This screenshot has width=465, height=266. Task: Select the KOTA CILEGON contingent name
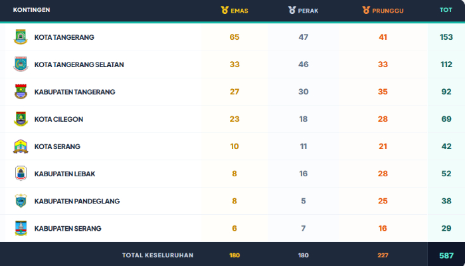point(58,119)
